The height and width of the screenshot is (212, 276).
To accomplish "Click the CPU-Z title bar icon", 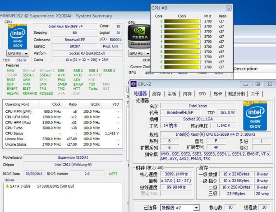I will 133,84.
